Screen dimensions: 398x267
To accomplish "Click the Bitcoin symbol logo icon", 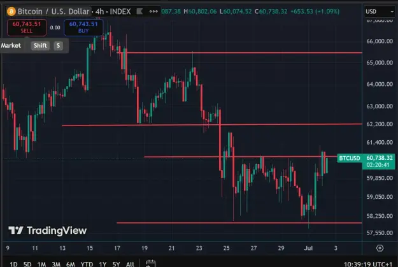I will pyautogui.click(x=11, y=11).
